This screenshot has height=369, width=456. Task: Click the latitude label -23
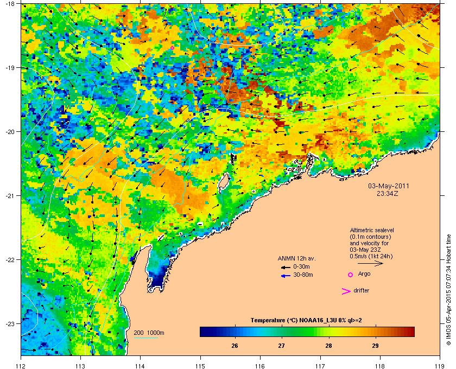click(x=10, y=323)
